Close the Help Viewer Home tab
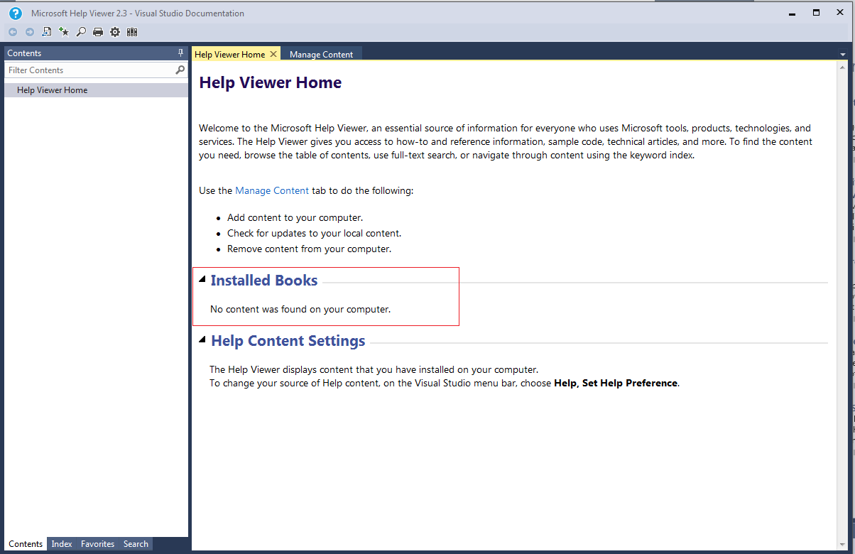Screen dimensions: 855x554 tap(273, 54)
